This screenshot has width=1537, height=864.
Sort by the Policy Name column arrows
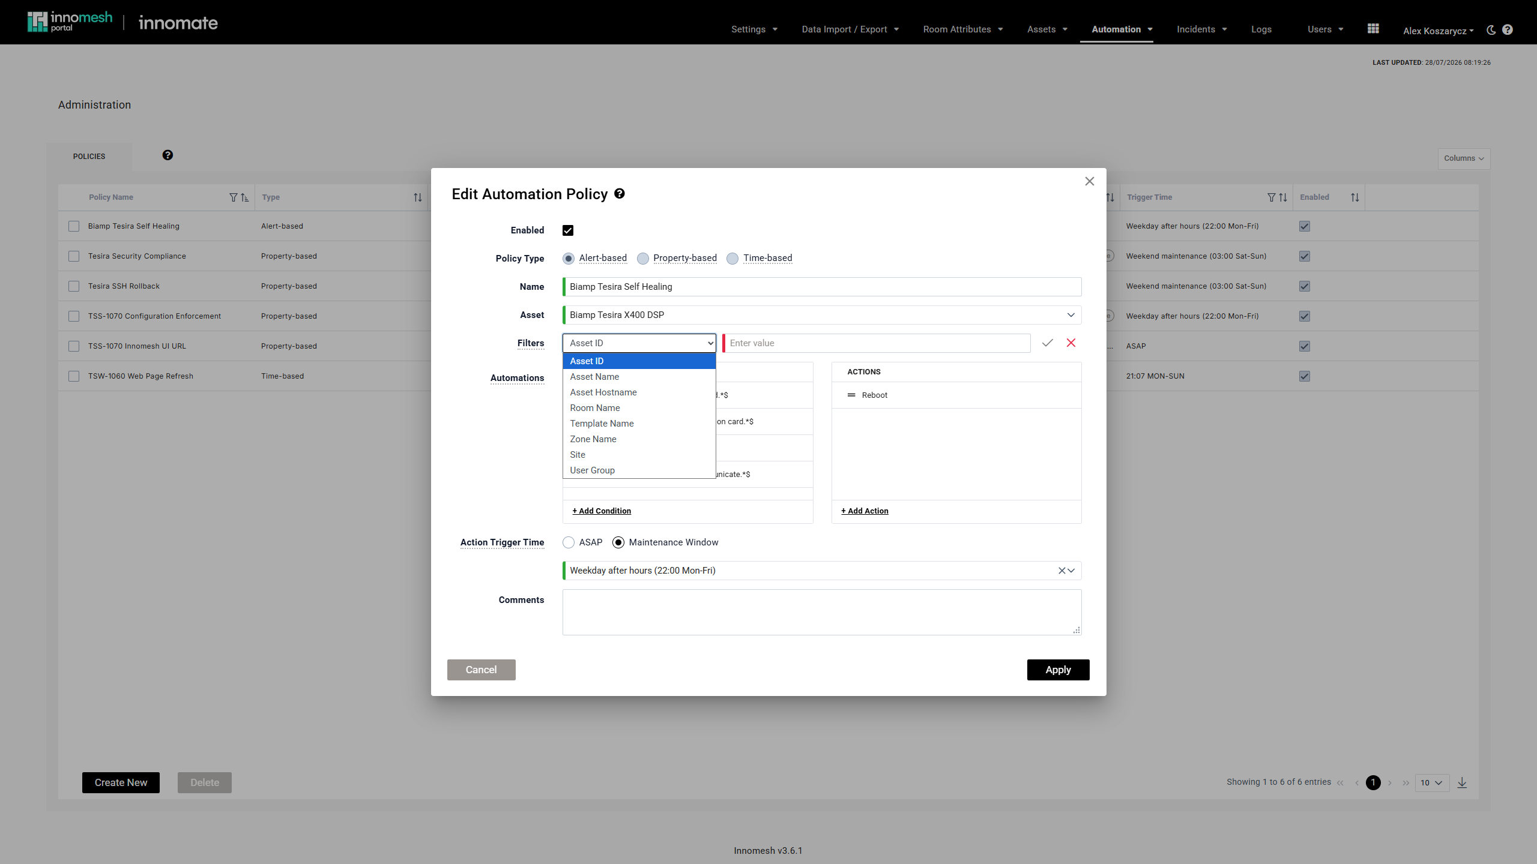(245, 197)
